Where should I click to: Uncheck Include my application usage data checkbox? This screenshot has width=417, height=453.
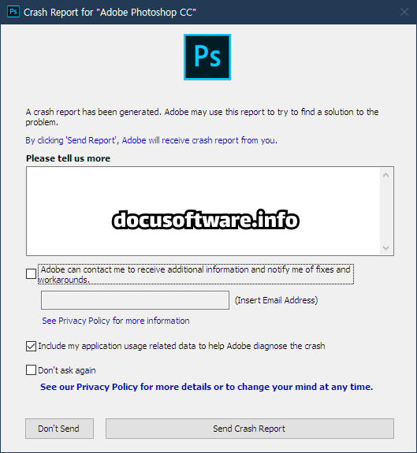click(31, 346)
